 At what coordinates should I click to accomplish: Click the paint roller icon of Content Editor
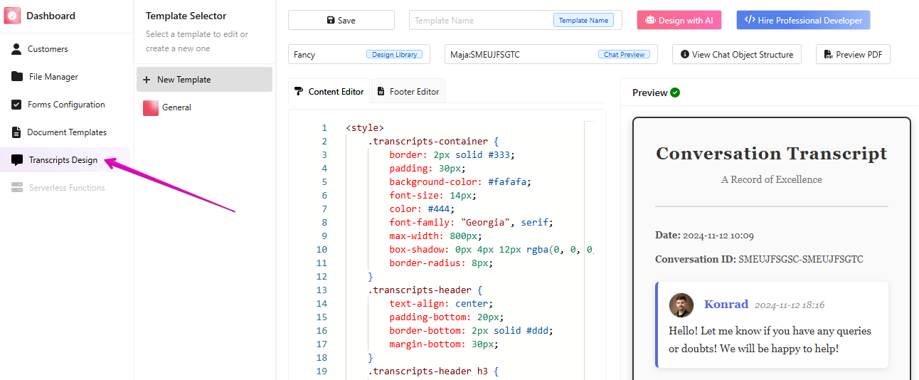(299, 91)
